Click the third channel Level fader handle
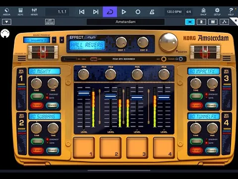 click(x=137, y=97)
